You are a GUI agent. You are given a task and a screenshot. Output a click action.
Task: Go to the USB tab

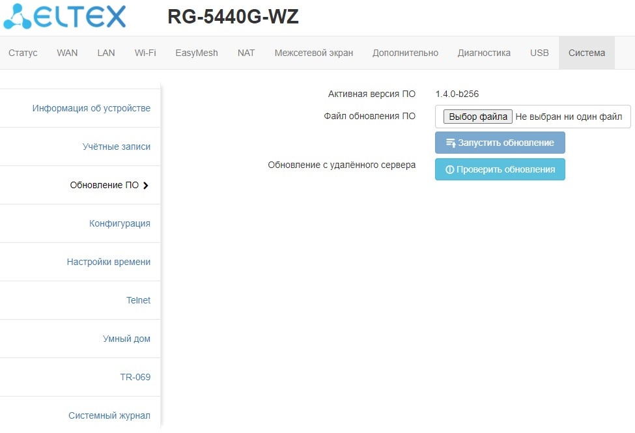pyautogui.click(x=539, y=53)
